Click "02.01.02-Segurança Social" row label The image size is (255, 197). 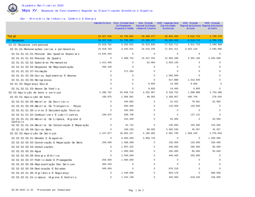coord(29,84)
